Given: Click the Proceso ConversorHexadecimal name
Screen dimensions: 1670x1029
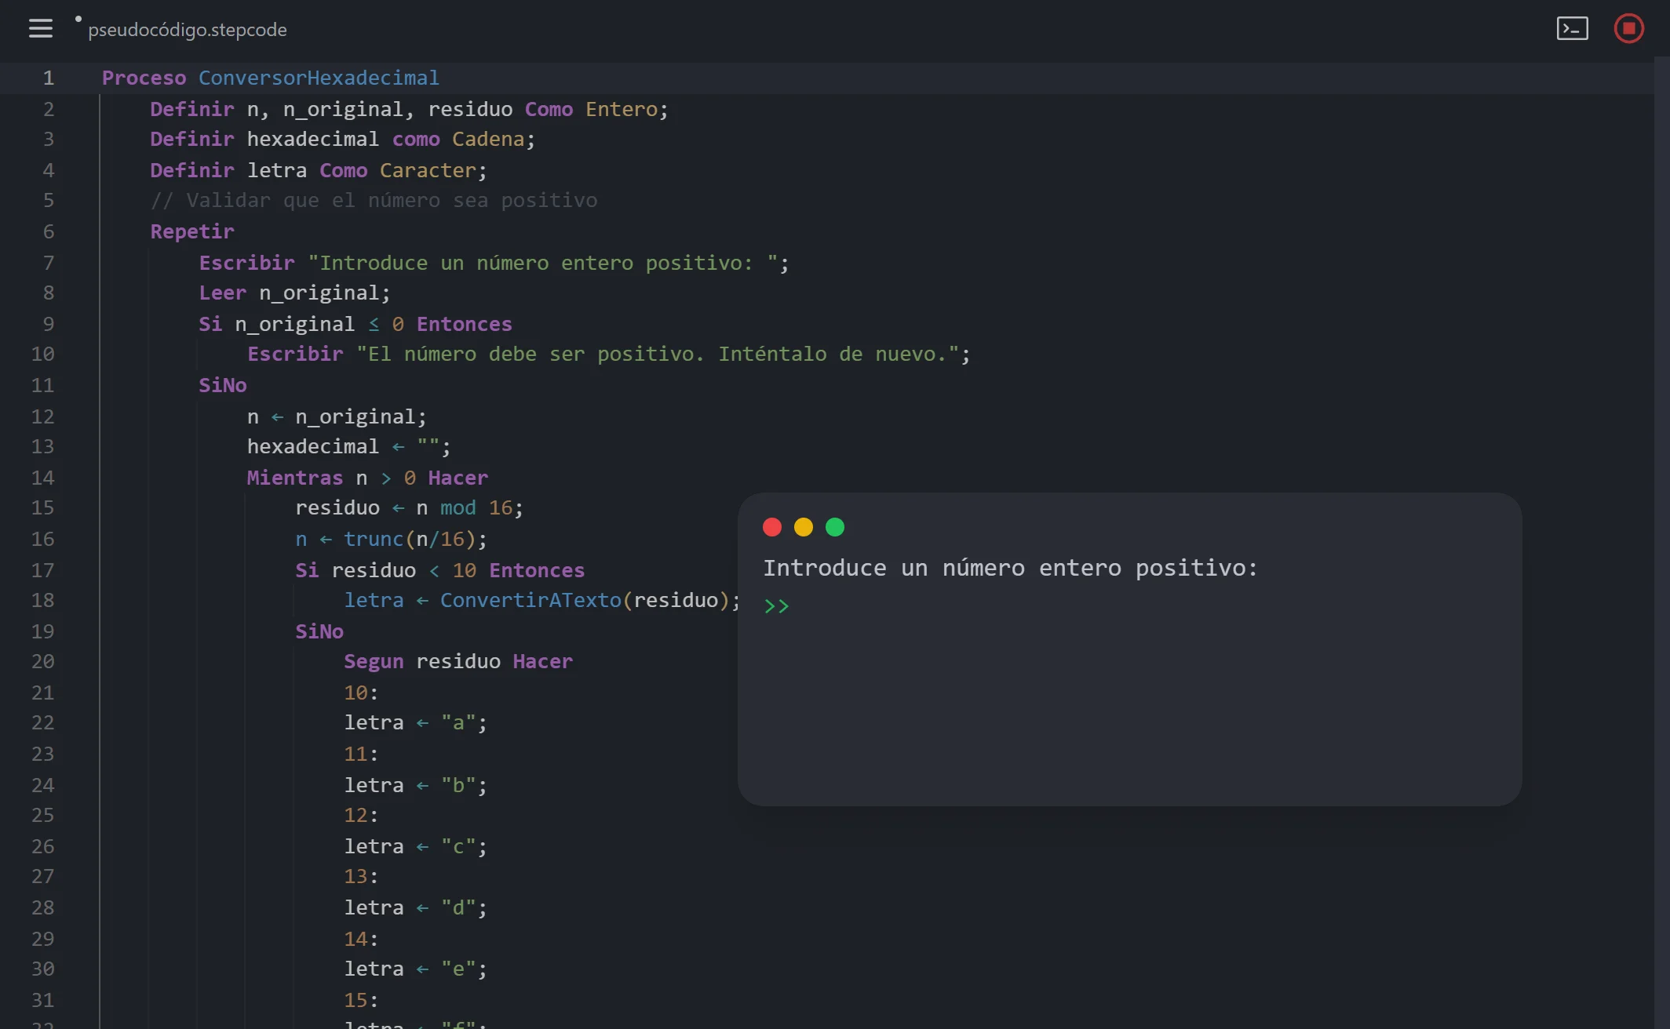Looking at the screenshot, I should [319, 78].
